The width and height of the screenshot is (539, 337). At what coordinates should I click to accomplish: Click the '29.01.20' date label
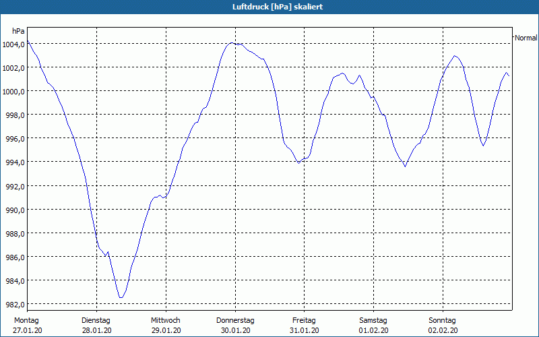coord(166,330)
